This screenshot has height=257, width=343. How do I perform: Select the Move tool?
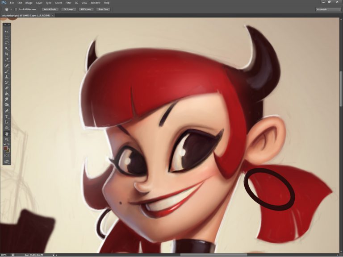[x=7, y=32]
